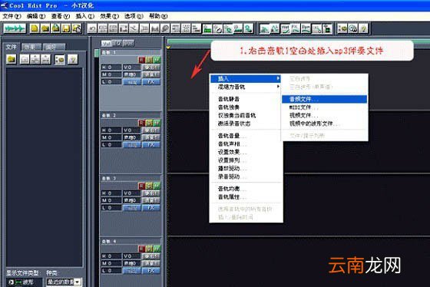Switch to the 效果 panel tab
The image size is (430, 287).
coord(31,47)
